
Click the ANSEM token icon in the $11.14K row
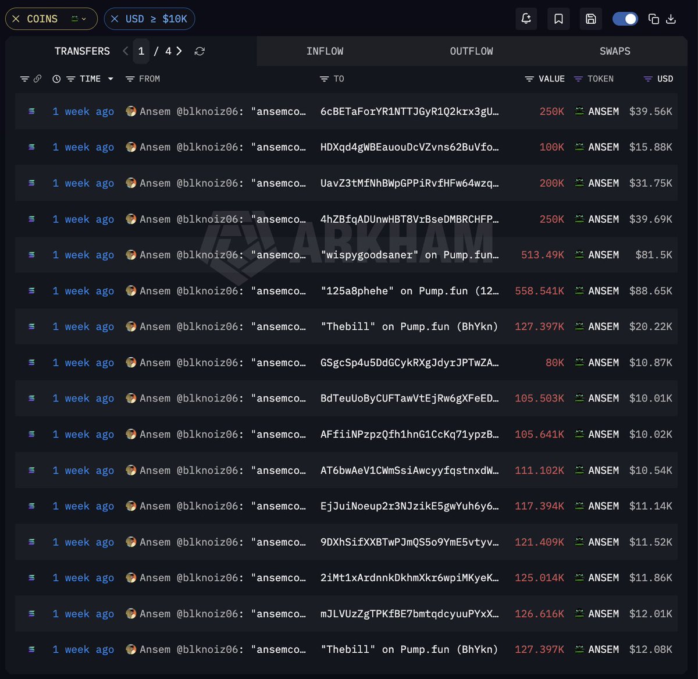(579, 506)
